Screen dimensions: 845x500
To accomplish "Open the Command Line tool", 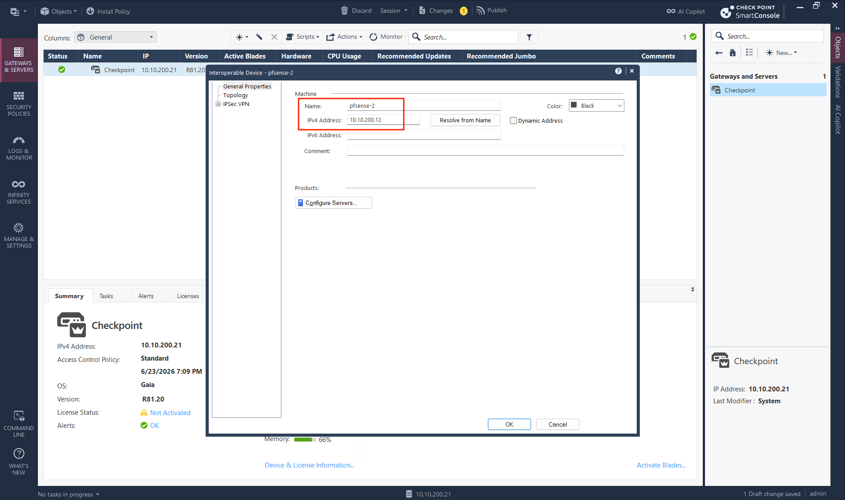I will coord(18,424).
